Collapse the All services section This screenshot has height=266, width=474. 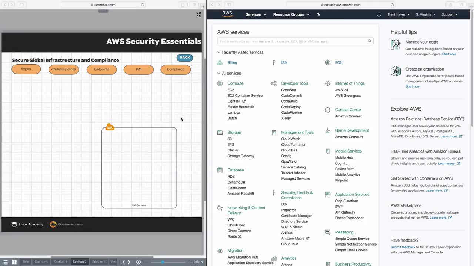pos(229,73)
